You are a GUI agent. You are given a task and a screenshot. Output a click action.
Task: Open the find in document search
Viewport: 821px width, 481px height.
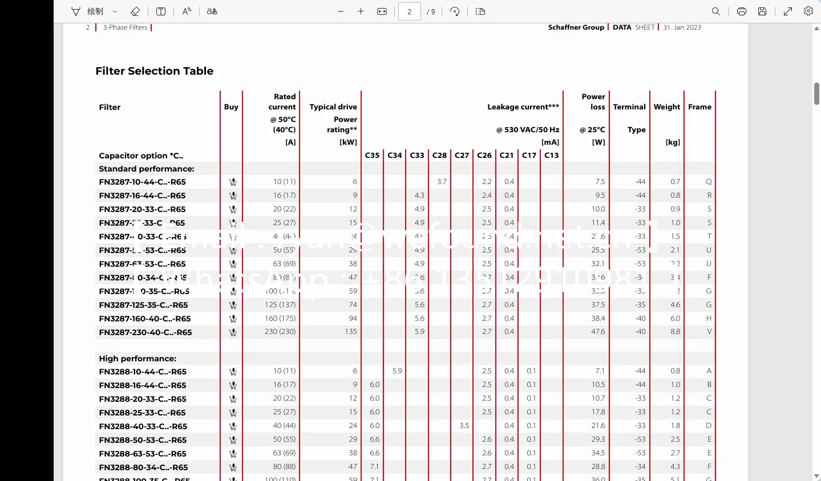coord(716,11)
